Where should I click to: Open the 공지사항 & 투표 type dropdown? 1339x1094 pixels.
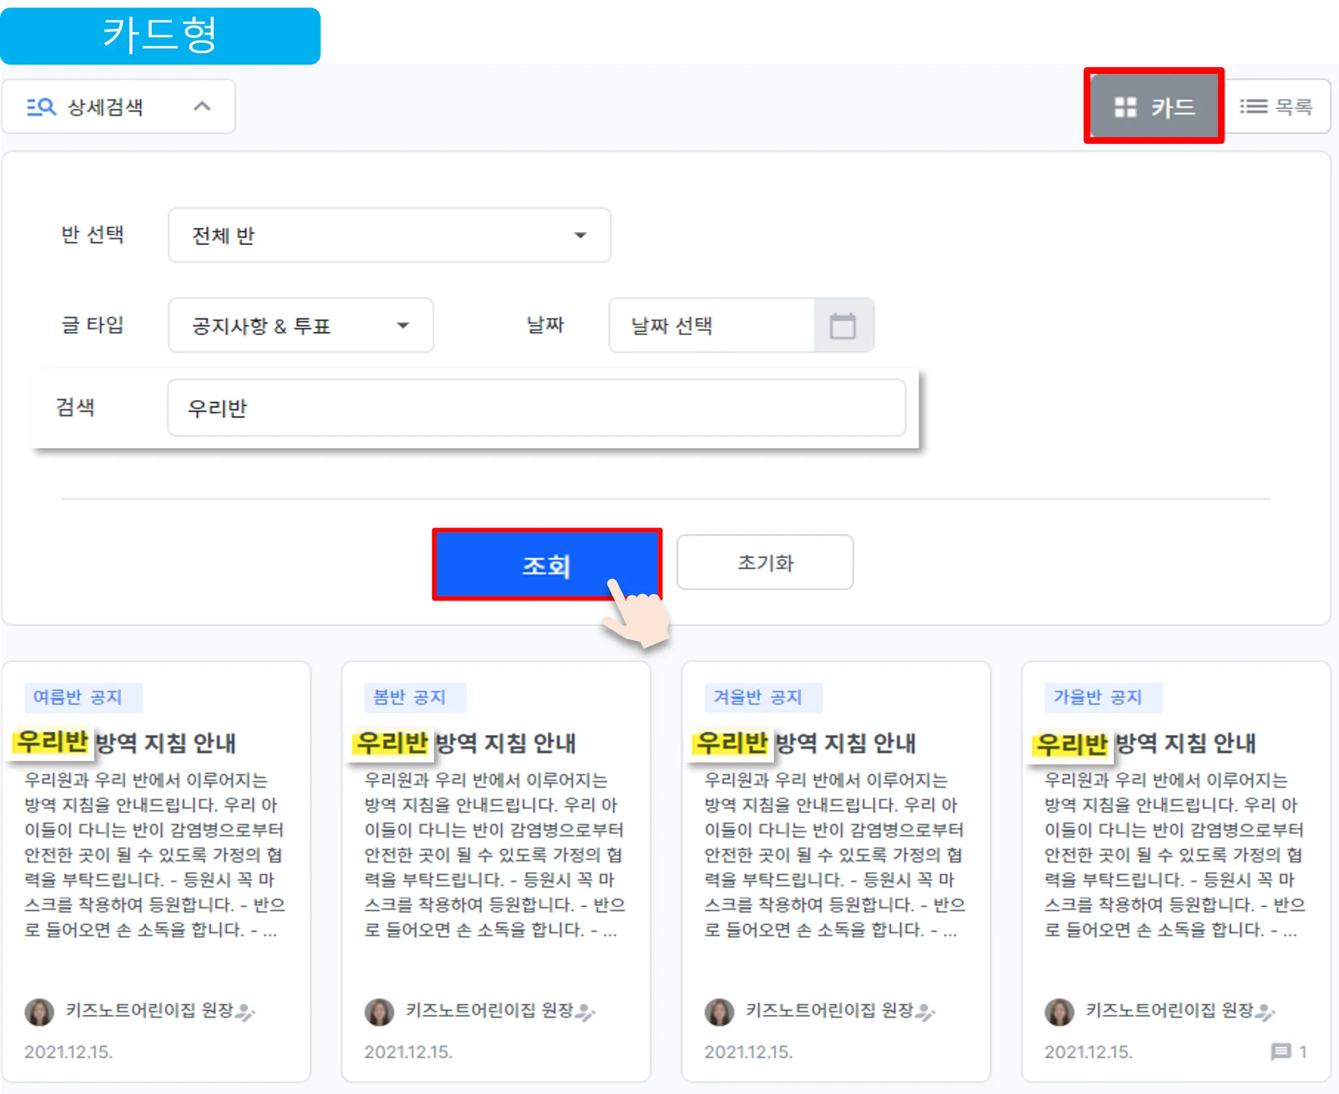pos(301,325)
